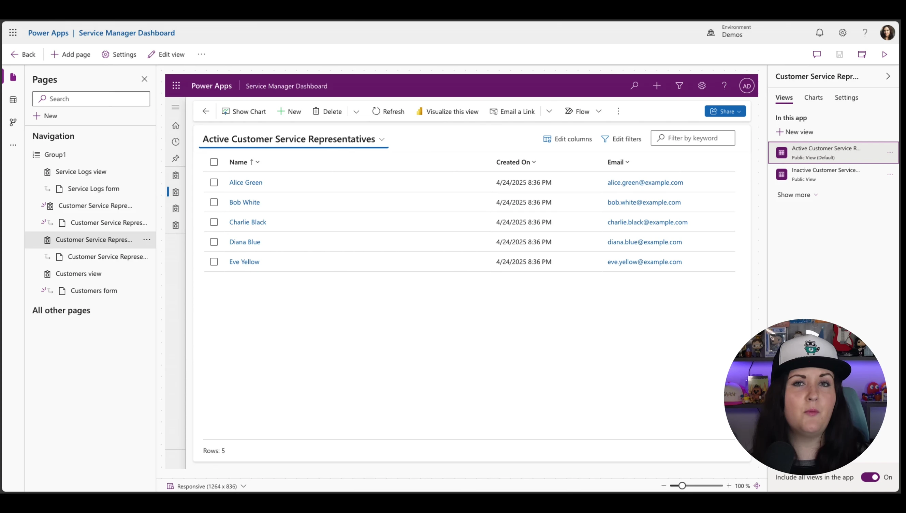Click the plus quick create icon in purple header
The width and height of the screenshot is (906, 513).
coord(657,86)
